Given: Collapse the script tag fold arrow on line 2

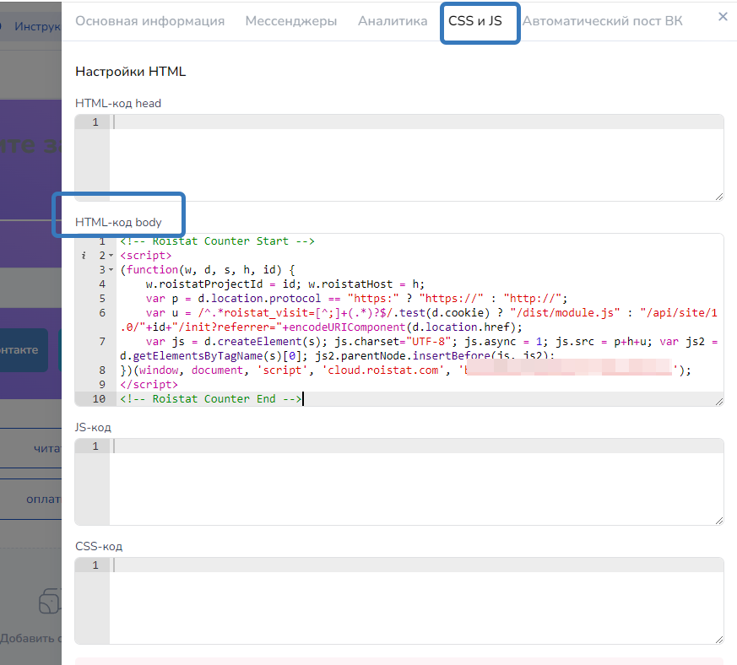Looking at the screenshot, I should point(111,255).
